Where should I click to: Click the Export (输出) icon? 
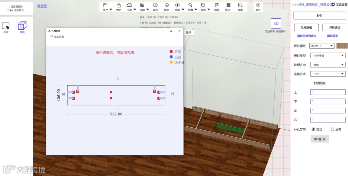tap(258, 5)
